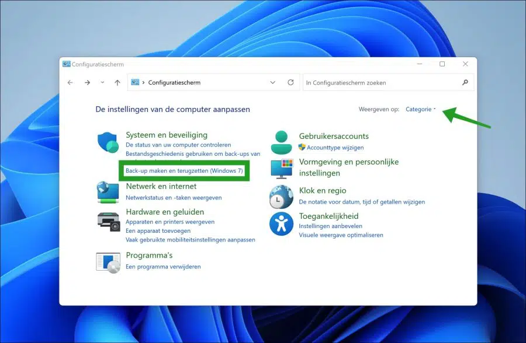
Task: Click the search magnifier icon
Action: pyautogui.click(x=465, y=82)
